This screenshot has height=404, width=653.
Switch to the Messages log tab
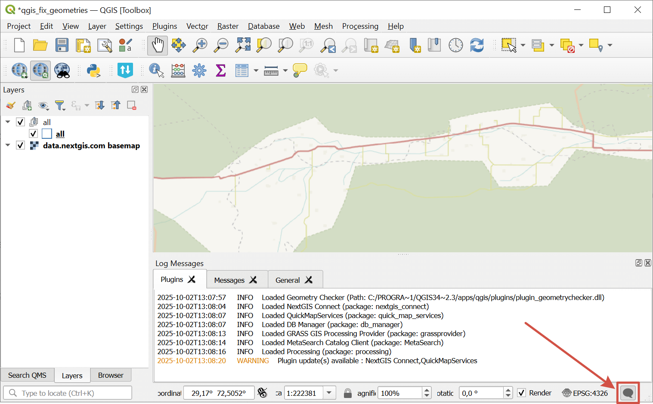(229, 280)
